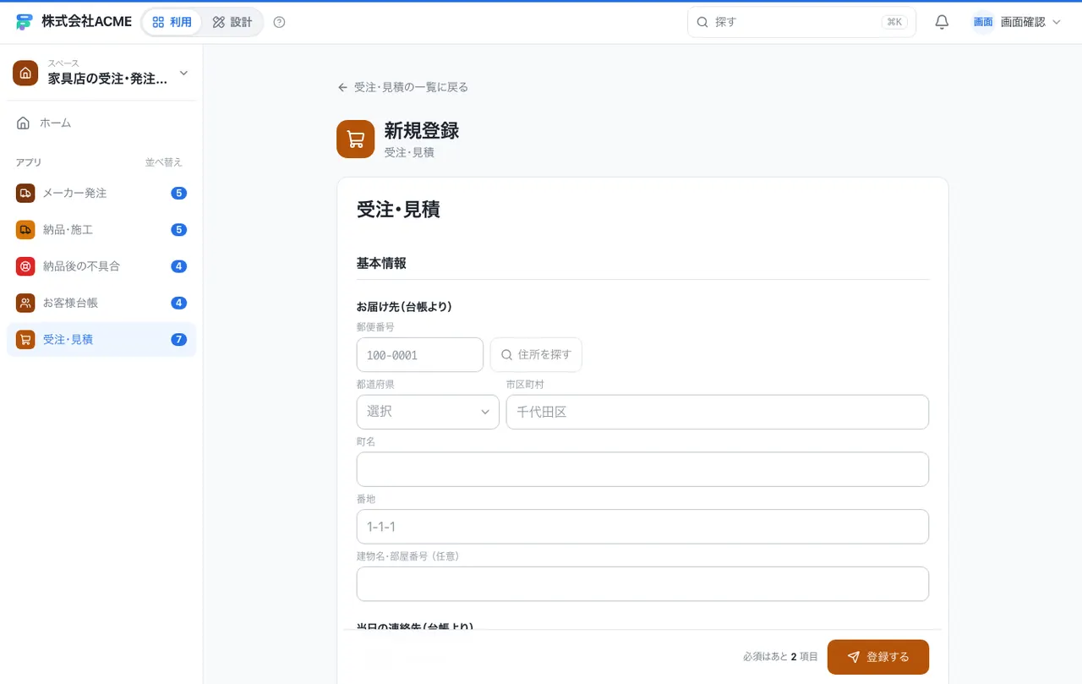Image resolution: width=1082 pixels, height=684 pixels.
Task: Open 納品後の不具合 app
Action: (x=101, y=266)
